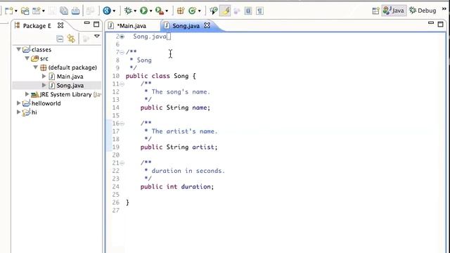
Task: Collapse the classes project node
Action: [x=19, y=49]
